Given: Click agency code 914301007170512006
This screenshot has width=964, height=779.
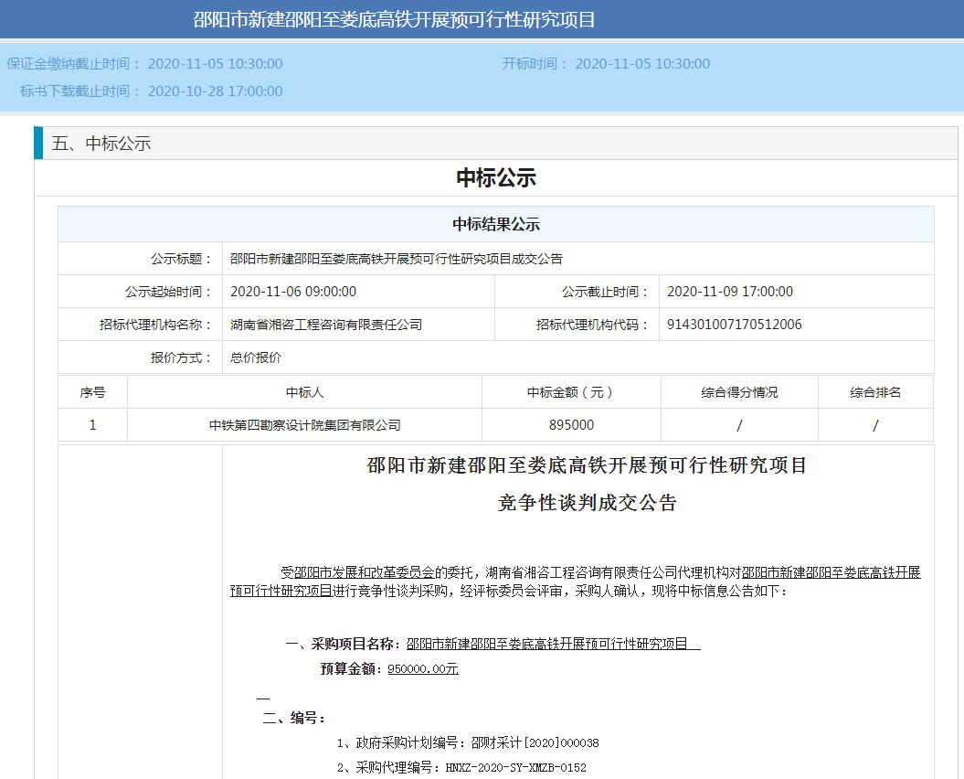Looking at the screenshot, I should pyautogui.click(x=734, y=325).
